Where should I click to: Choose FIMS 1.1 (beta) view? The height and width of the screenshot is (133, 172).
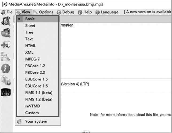click(x=38, y=93)
